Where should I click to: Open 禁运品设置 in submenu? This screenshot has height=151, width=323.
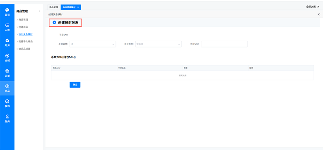point(24,49)
